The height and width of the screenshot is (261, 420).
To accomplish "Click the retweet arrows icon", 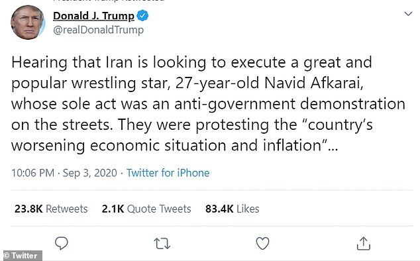I will pos(162,244).
